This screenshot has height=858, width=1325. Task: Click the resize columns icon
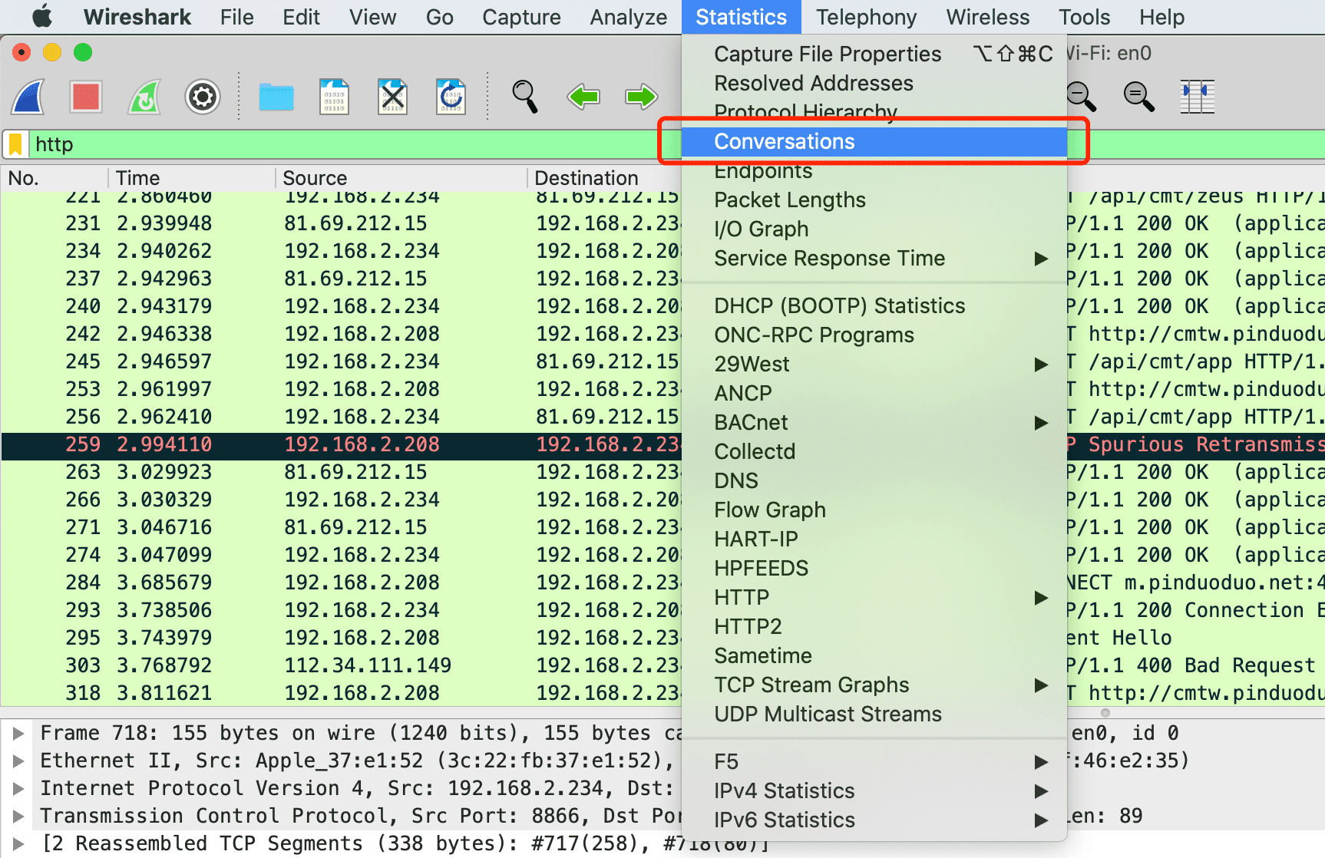click(1197, 97)
